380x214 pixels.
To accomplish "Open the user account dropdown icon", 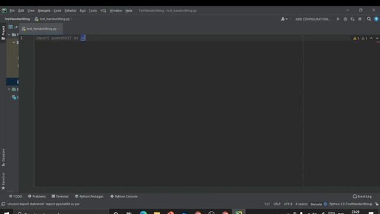I will point(284,19).
